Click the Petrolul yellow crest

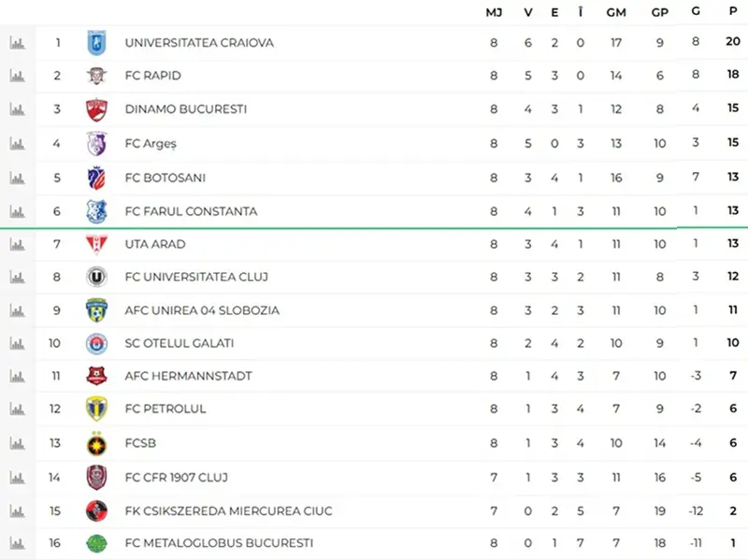pyautogui.click(x=96, y=409)
